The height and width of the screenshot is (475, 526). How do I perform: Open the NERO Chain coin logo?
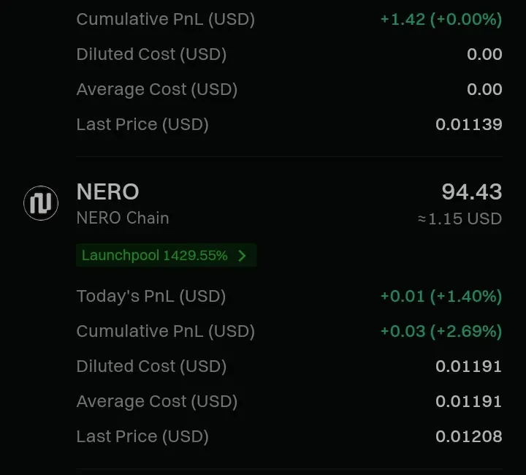[x=41, y=203]
